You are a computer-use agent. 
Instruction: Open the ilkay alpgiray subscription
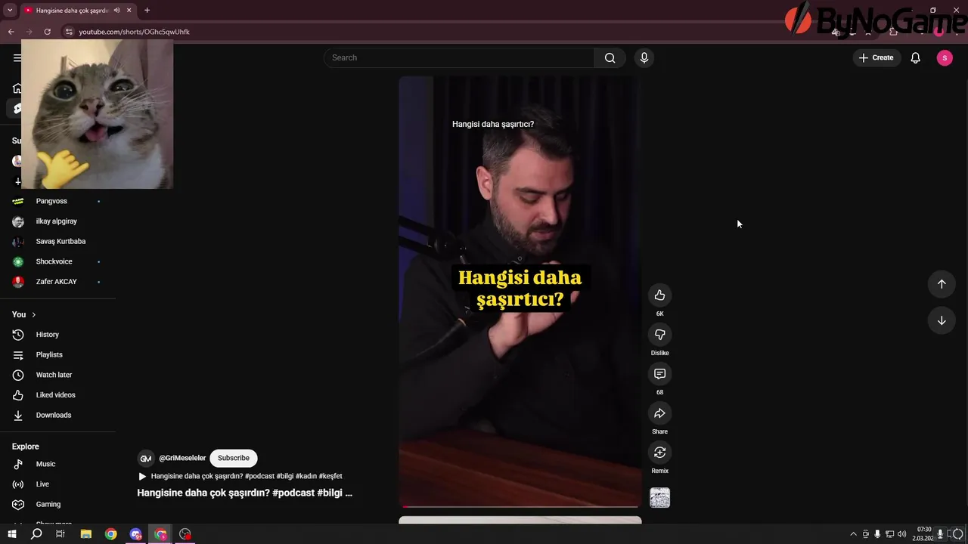(57, 221)
